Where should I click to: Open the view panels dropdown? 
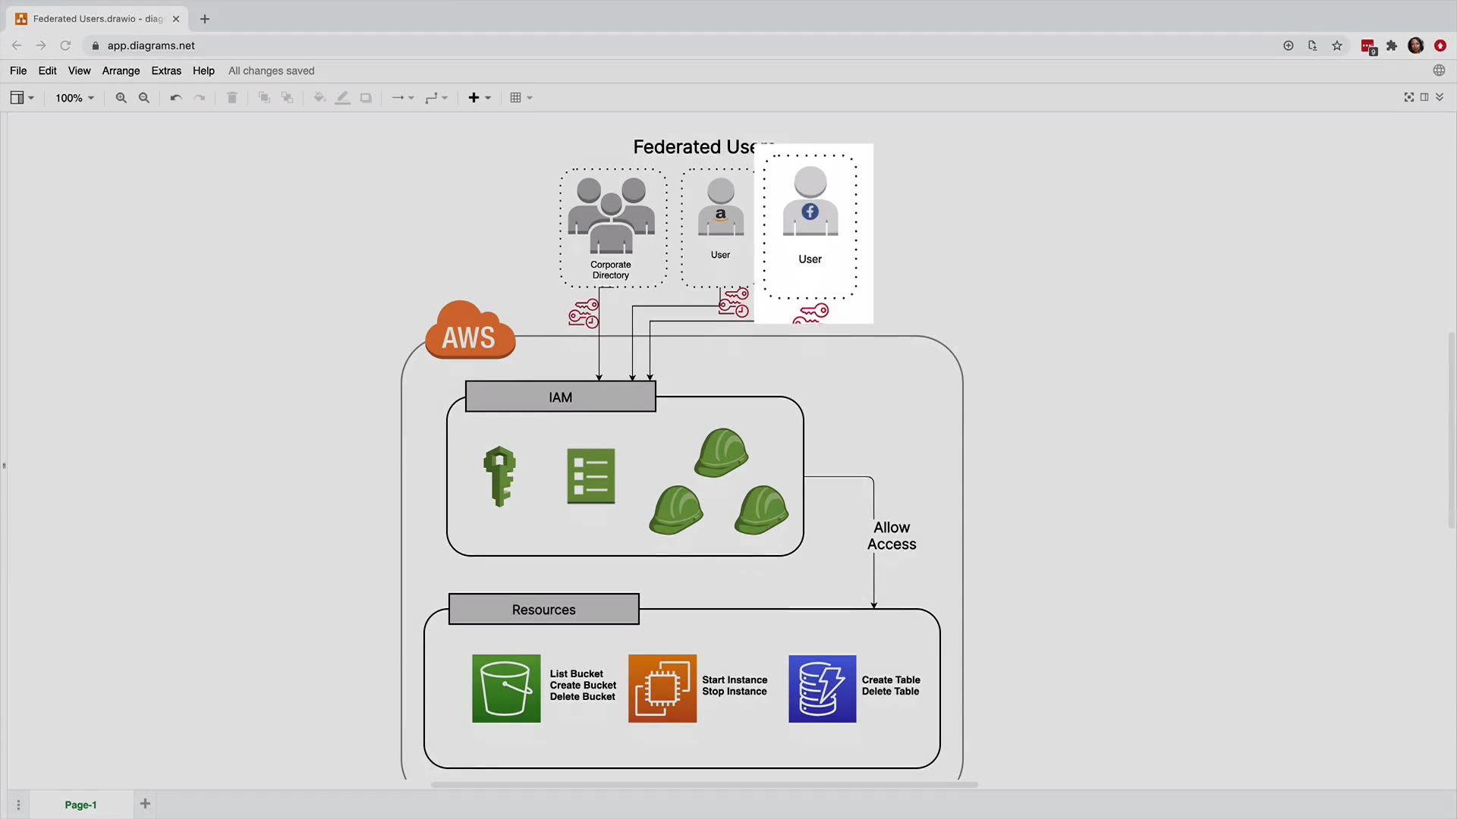(x=22, y=98)
